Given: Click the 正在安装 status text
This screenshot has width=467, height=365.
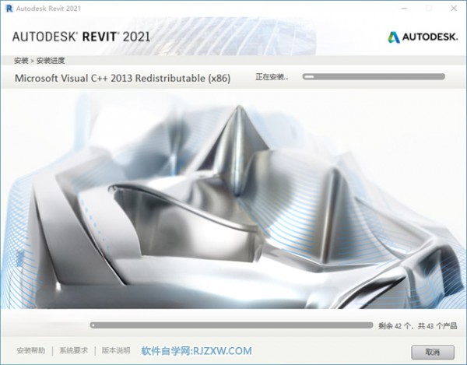Looking at the screenshot, I should click(x=272, y=77).
